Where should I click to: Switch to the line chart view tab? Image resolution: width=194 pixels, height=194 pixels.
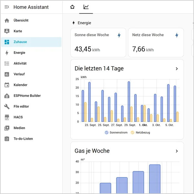[86, 7]
